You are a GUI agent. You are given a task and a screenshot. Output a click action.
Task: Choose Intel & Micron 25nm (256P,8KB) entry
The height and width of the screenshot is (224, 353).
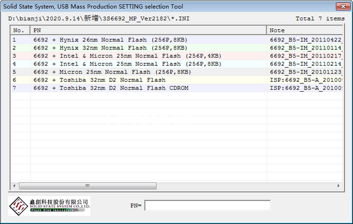tap(176, 64)
